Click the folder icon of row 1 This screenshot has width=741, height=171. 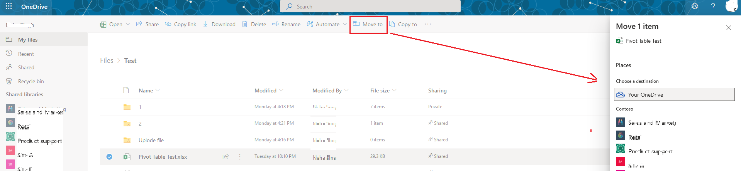coord(127,107)
